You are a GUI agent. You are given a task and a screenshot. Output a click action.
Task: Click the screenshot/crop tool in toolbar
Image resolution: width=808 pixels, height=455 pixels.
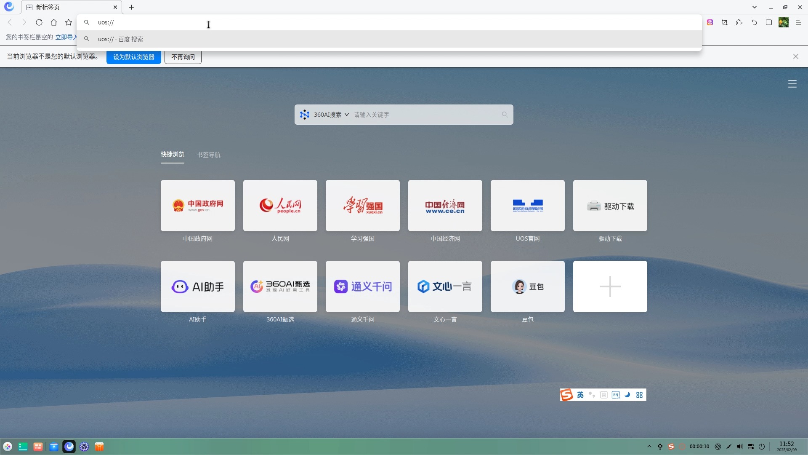(725, 22)
